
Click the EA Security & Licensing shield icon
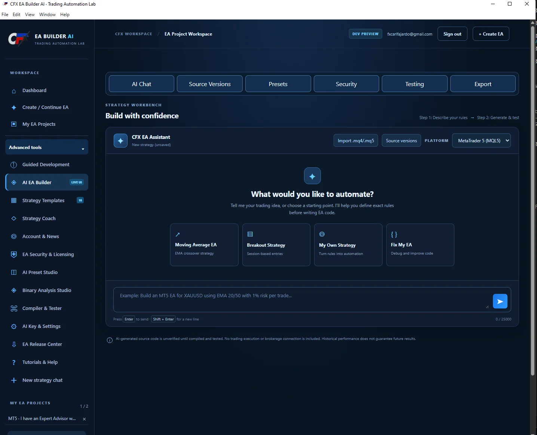point(14,254)
